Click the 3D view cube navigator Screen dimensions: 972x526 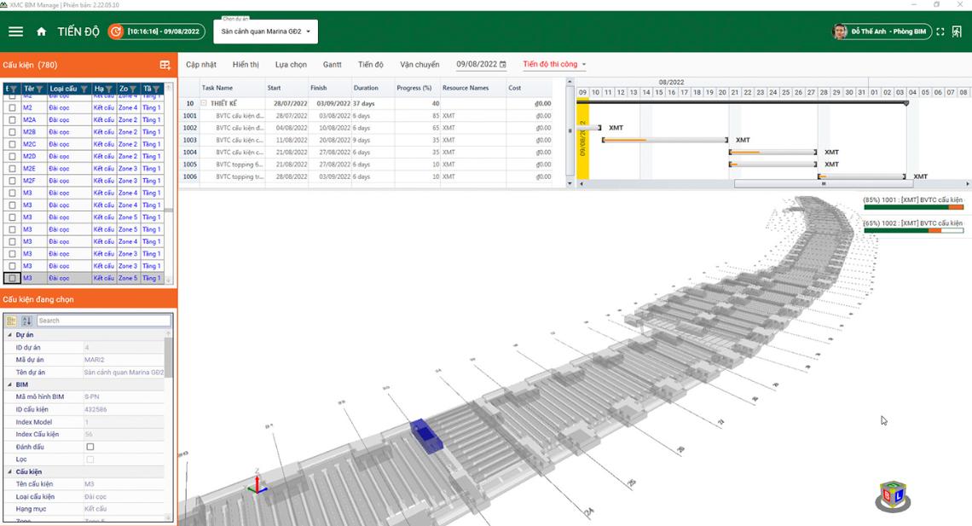tap(893, 496)
